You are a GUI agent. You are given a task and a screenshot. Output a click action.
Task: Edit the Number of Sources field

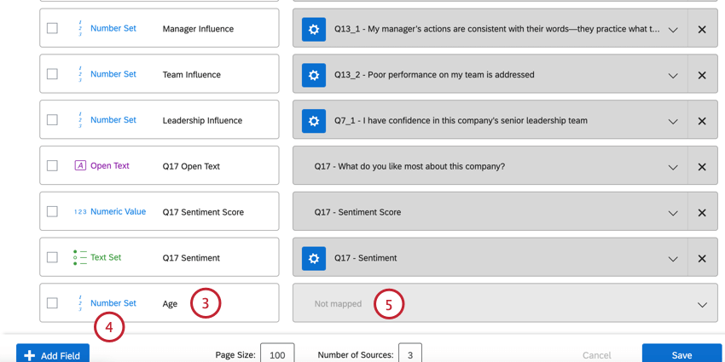click(x=409, y=354)
